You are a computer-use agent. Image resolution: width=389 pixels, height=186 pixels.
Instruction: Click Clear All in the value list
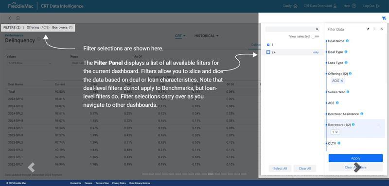point(305,169)
